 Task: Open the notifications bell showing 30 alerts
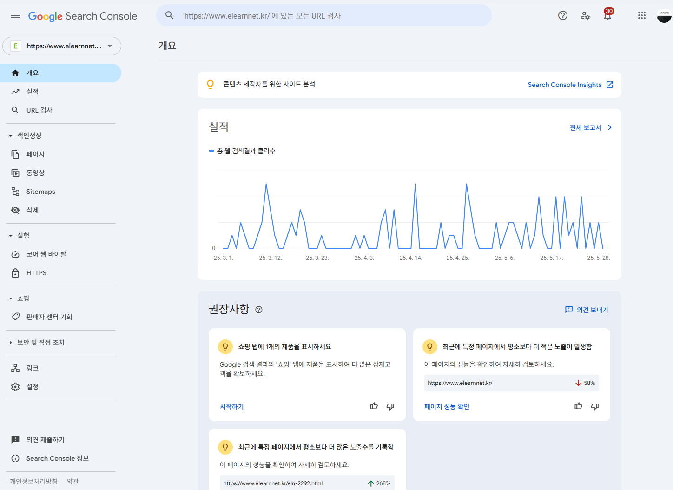pos(607,15)
